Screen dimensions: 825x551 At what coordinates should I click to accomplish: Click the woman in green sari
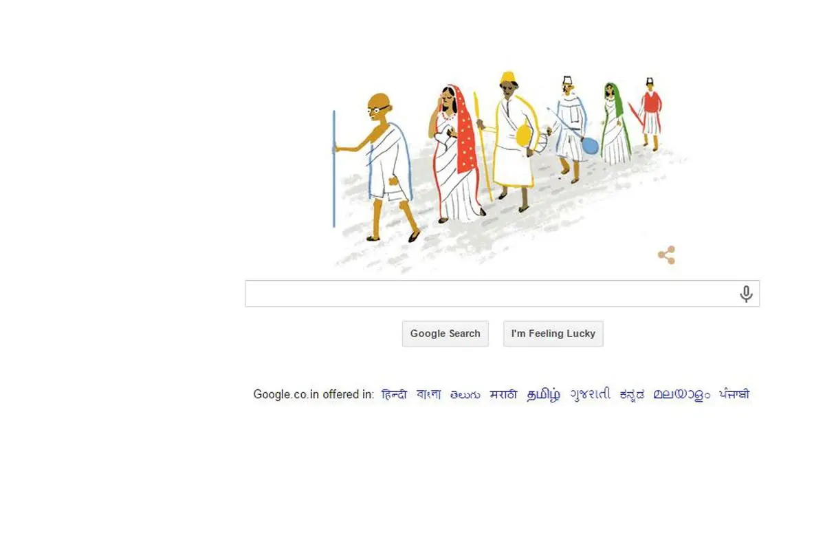point(615,124)
